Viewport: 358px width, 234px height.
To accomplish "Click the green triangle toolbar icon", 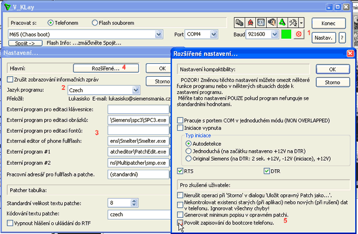I will (x=282, y=23).
